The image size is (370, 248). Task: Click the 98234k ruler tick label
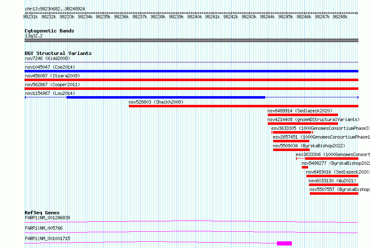(x=85, y=17)
